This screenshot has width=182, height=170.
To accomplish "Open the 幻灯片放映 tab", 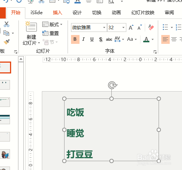I will 143,13.
